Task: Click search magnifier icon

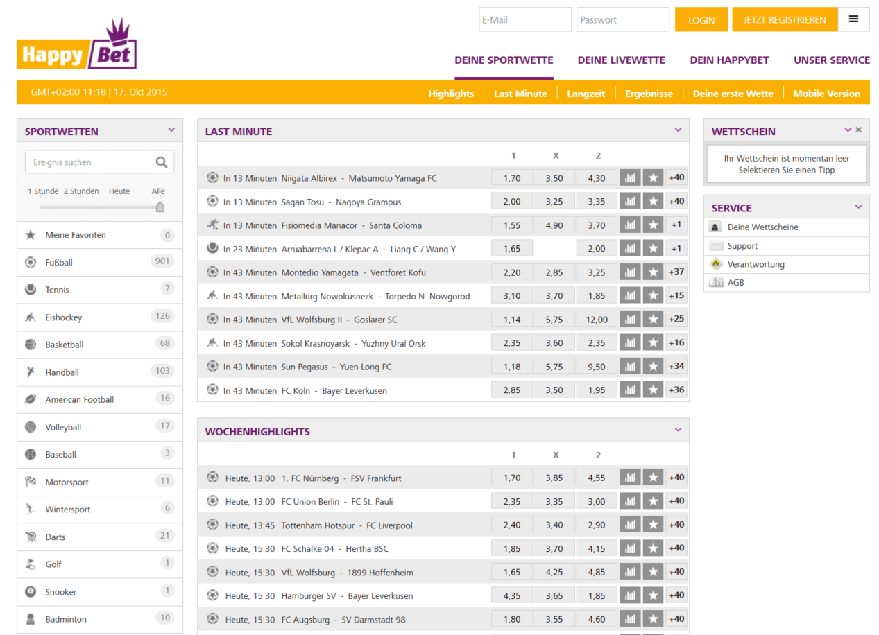Action: [x=162, y=162]
